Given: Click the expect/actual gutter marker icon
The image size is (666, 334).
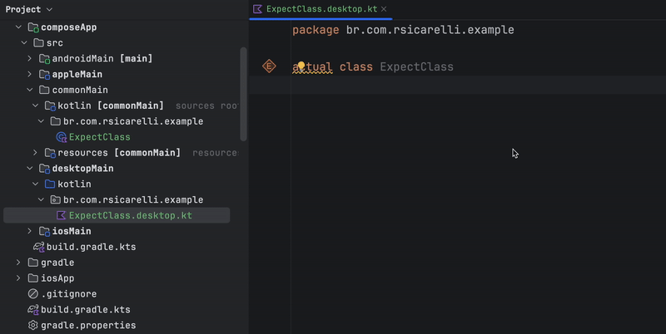Looking at the screenshot, I should click(x=269, y=66).
